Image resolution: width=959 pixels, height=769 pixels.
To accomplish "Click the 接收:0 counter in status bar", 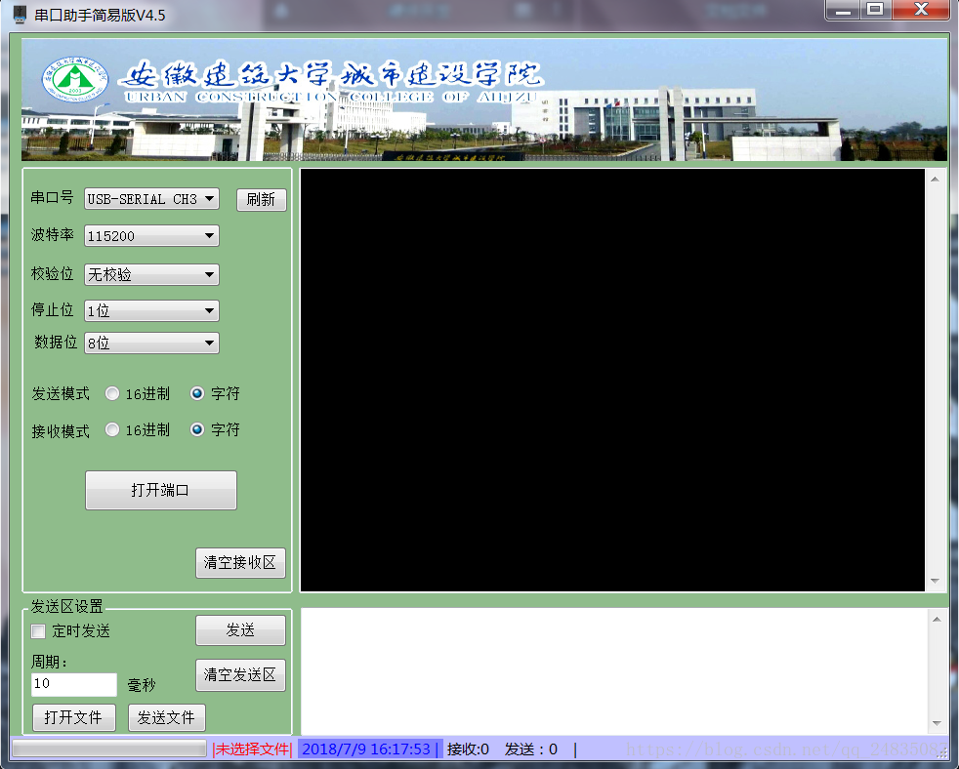I will coord(468,749).
